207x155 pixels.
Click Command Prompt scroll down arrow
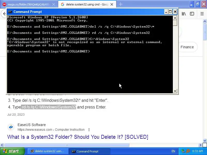click(175, 91)
